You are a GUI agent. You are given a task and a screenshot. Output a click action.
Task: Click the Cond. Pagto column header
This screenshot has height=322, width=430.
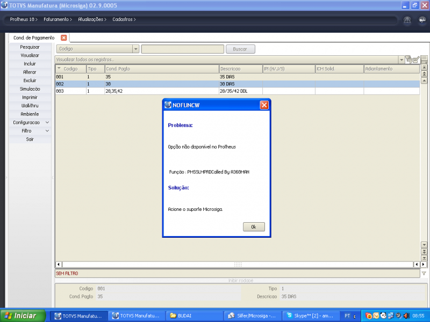tap(162, 69)
